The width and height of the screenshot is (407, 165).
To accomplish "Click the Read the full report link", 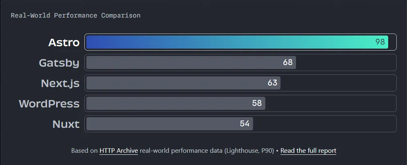I will (x=308, y=151).
